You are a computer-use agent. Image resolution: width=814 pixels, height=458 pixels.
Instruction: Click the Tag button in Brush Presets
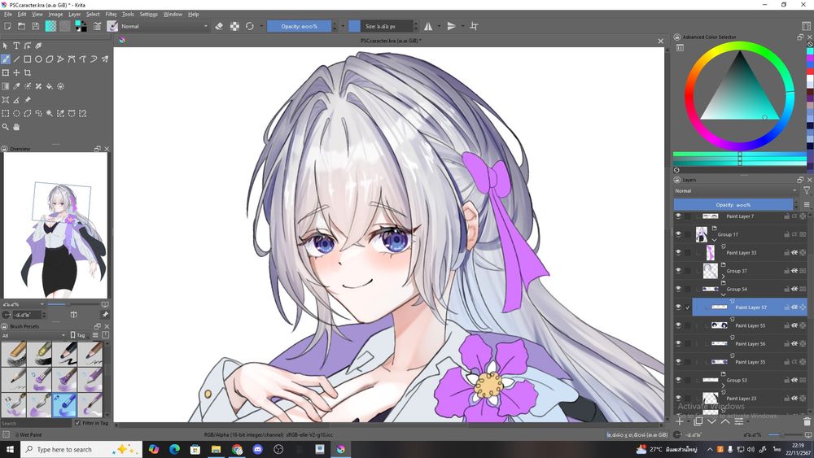click(78, 335)
